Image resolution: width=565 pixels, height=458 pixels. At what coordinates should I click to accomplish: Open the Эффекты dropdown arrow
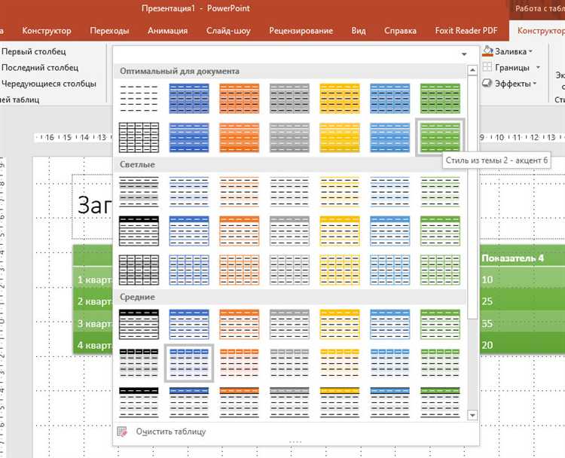pos(535,84)
